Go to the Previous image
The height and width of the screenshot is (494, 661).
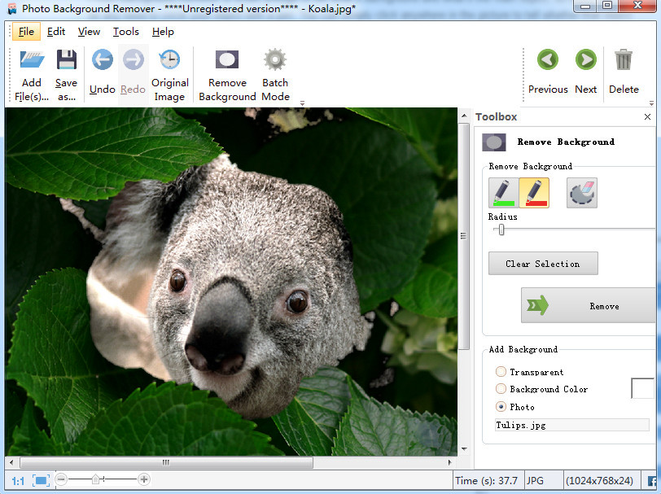tap(547, 60)
